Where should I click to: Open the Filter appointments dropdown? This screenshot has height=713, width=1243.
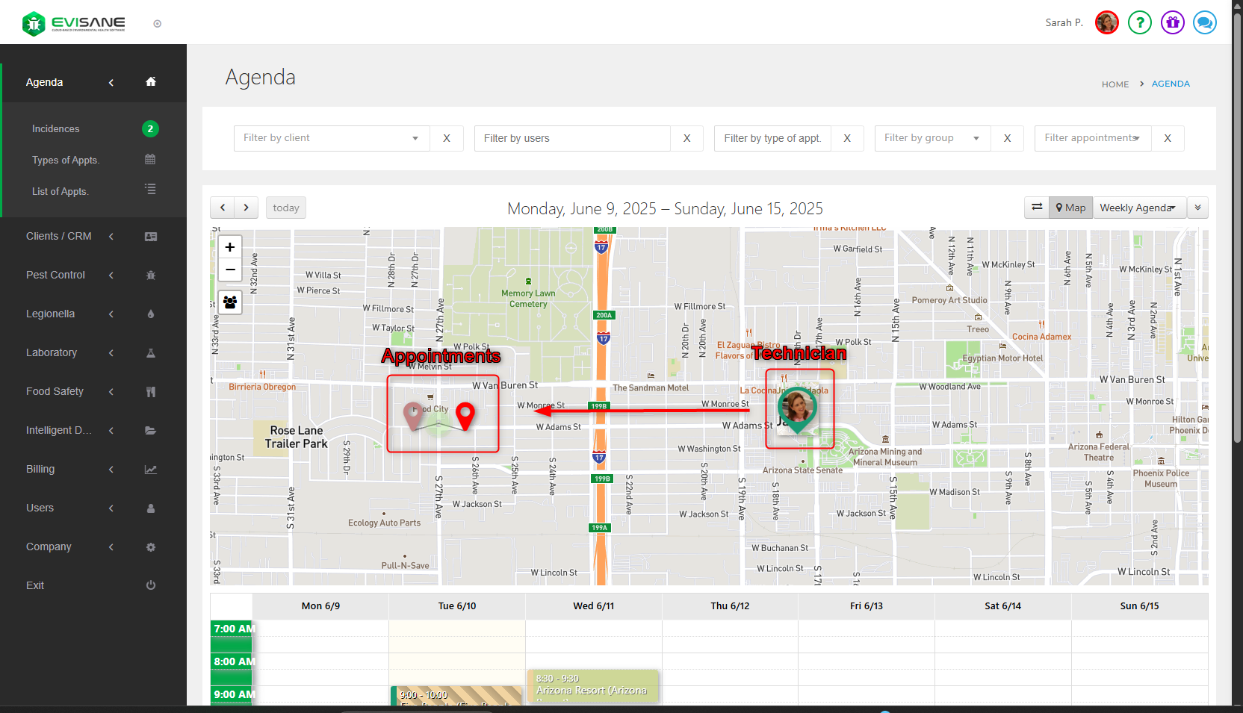coord(1093,138)
